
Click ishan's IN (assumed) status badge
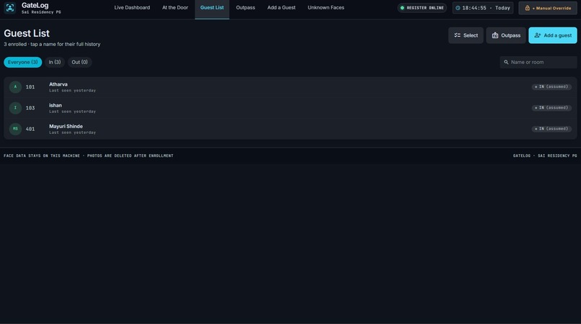click(x=551, y=108)
